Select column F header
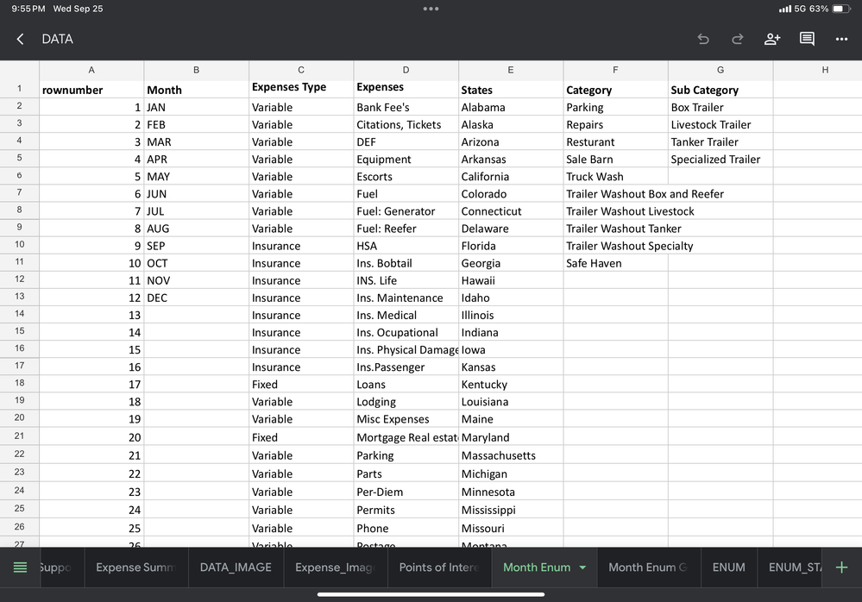862x602 pixels. [615, 70]
